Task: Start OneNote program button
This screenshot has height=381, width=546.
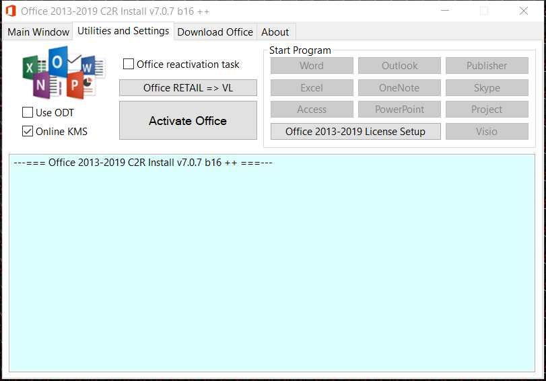Action: coord(399,87)
